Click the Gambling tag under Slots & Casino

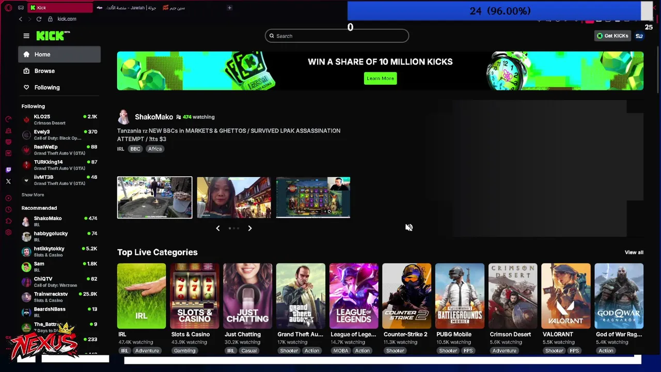(184, 351)
